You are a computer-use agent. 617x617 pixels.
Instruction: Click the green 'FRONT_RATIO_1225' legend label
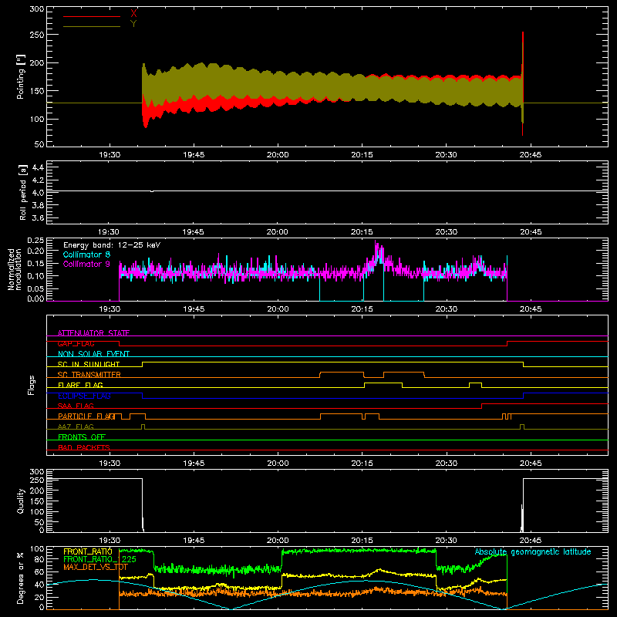coord(99,560)
